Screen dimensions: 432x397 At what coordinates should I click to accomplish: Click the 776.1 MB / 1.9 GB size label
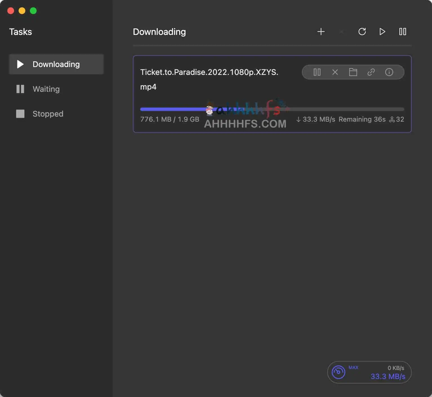point(170,119)
